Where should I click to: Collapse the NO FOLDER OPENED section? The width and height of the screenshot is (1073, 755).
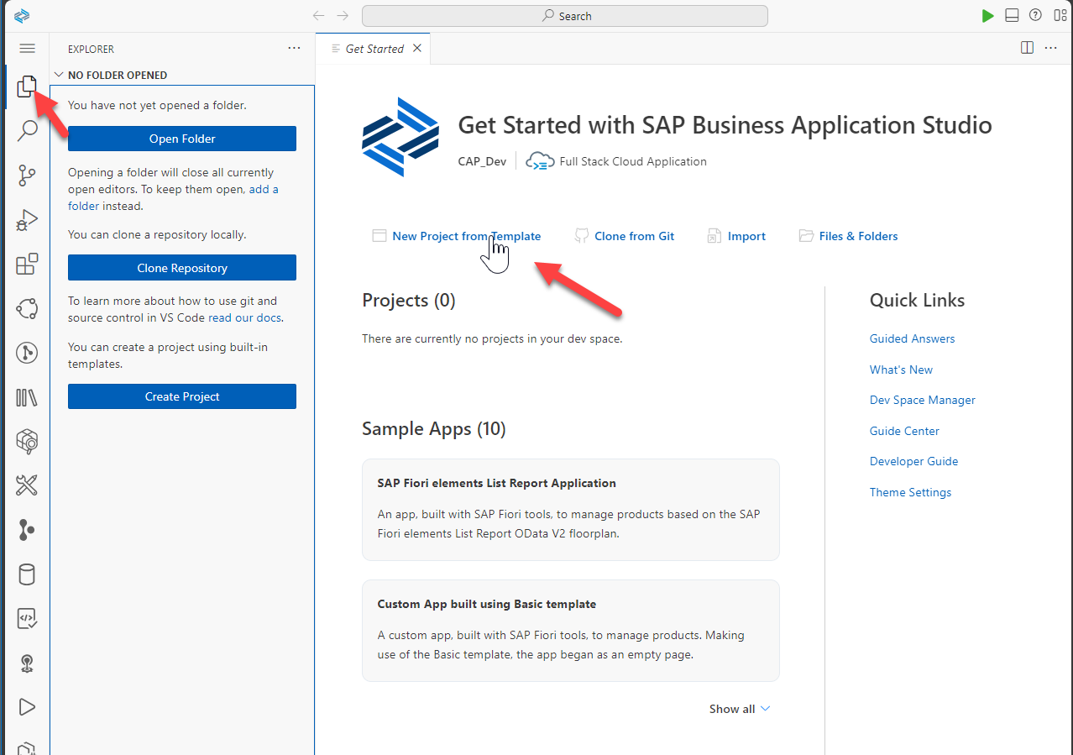(182, 75)
